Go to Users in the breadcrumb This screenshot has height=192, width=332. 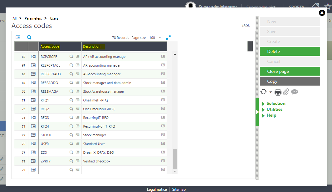(x=54, y=18)
